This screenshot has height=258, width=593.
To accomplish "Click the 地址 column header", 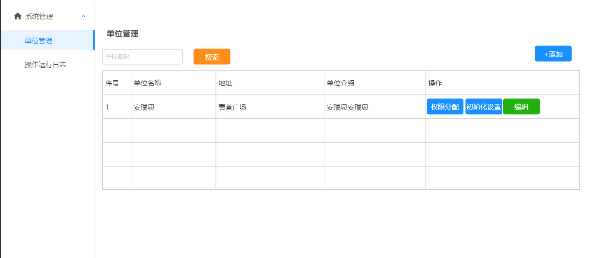I will point(225,83).
